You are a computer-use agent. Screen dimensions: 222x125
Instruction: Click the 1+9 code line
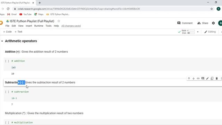click(14, 67)
